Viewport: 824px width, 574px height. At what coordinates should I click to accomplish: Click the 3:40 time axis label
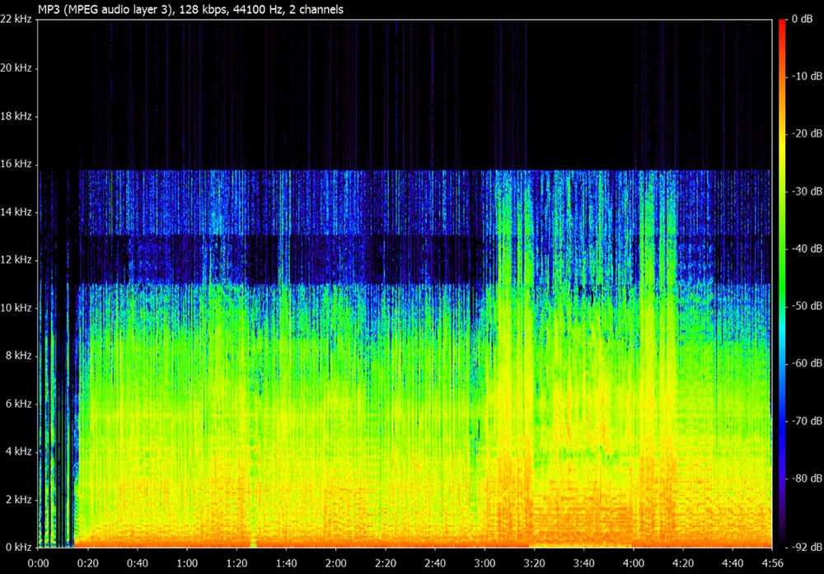[x=584, y=563]
